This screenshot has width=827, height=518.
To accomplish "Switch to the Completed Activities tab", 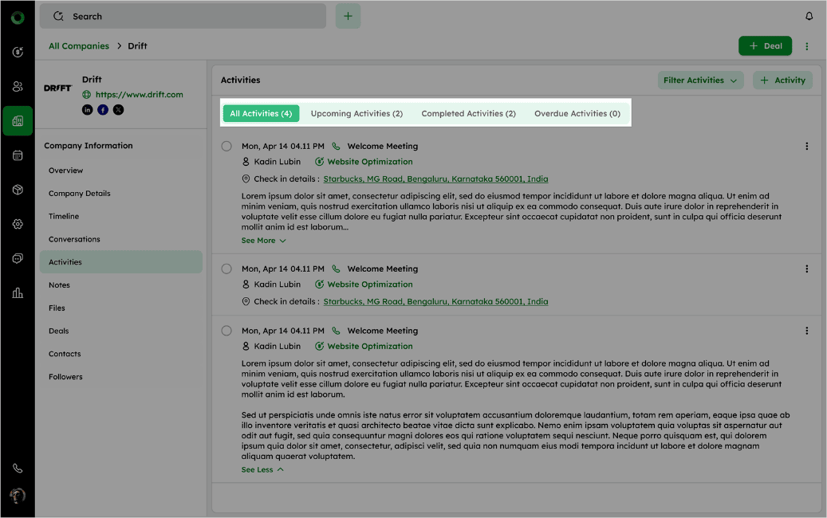I will coord(468,114).
